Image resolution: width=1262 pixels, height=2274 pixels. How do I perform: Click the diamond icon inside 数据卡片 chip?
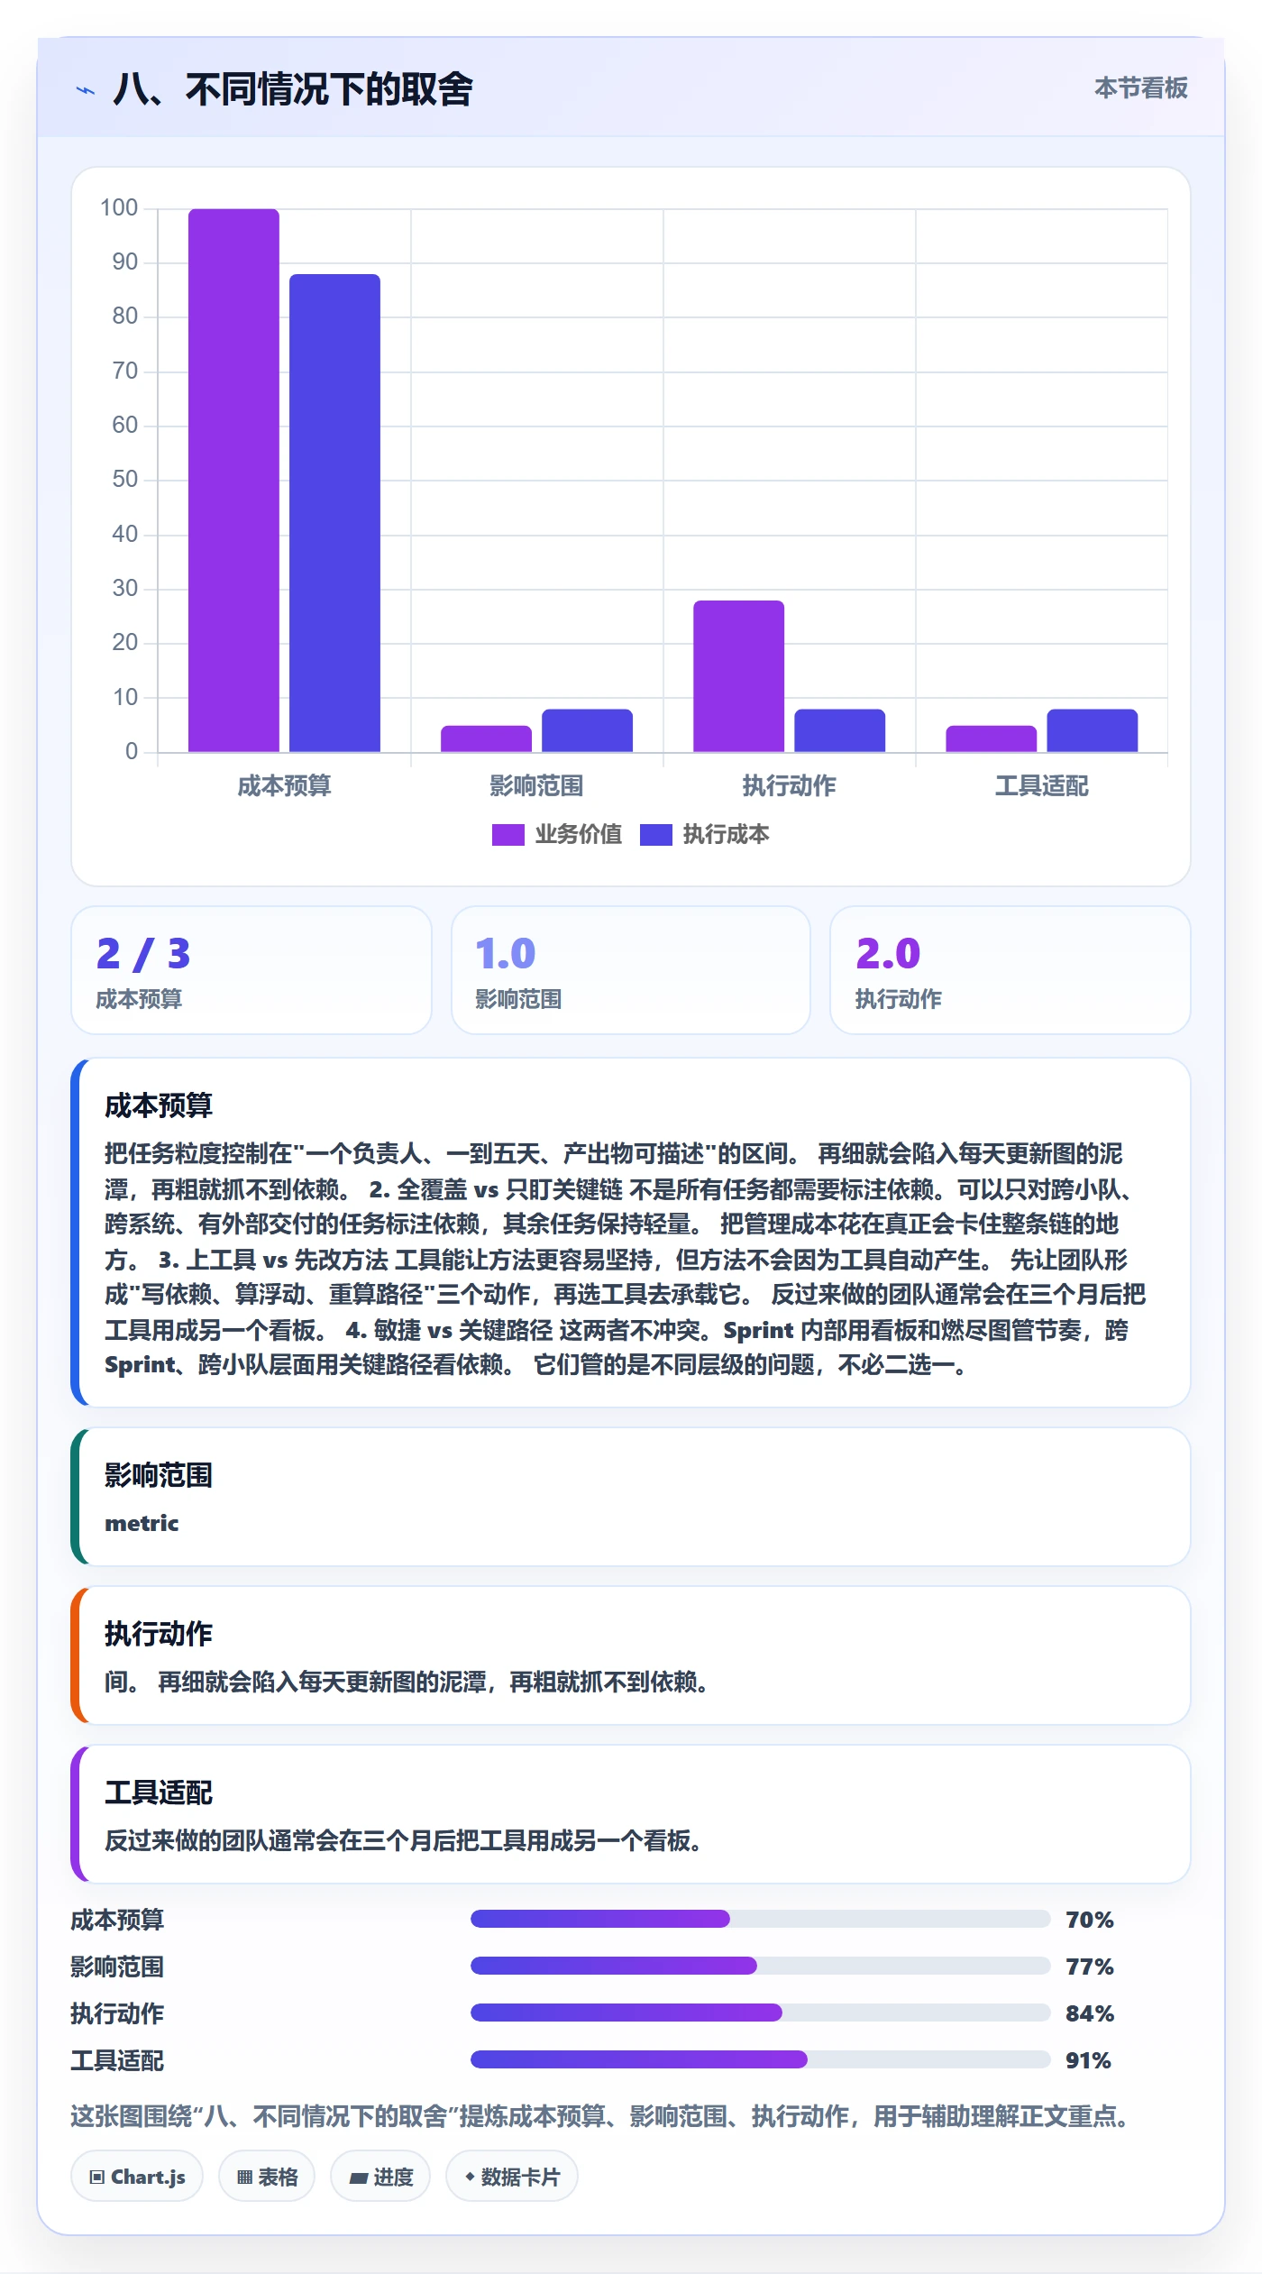click(470, 2177)
